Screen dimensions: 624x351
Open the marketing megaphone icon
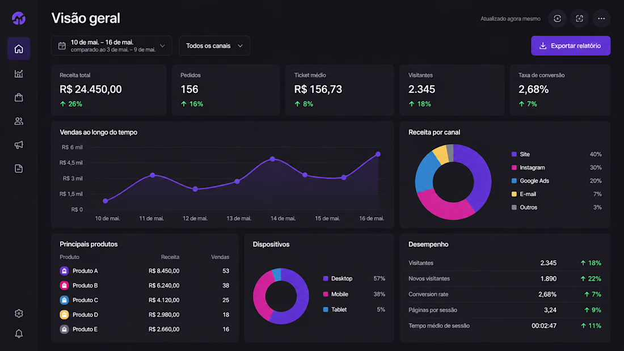19,145
